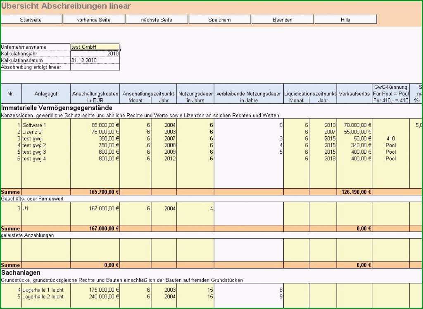The height and width of the screenshot is (309, 423).
Task: Select Verkaufserlös 340,00 €
Action: [354, 145]
